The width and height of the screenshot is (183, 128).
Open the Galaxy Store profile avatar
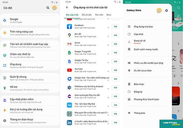coord(159,10)
